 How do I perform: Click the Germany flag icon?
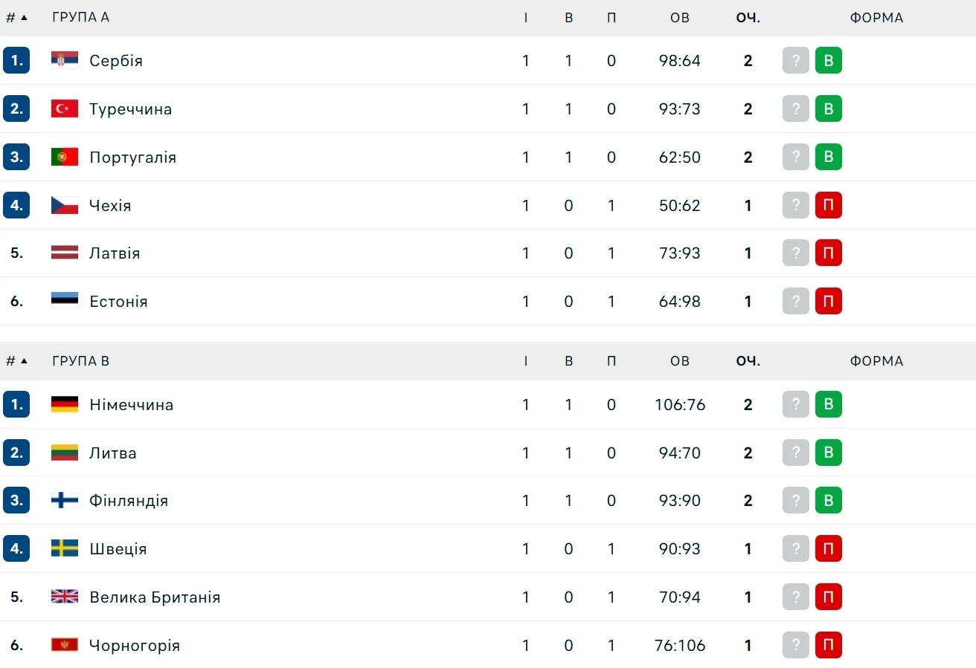[x=65, y=404]
